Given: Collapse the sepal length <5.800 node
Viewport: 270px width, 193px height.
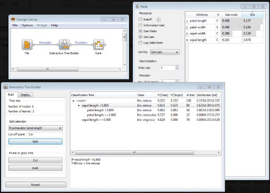Looking at the screenshot, I should pyautogui.click(x=79, y=106).
